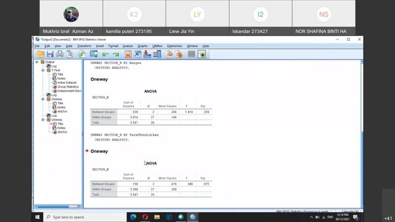
Task: Click the Go to Case toolbar icon
Action: tap(138, 54)
